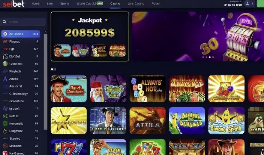Choose the Novomatic provider icon
264x155 pixels.
[5, 124]
